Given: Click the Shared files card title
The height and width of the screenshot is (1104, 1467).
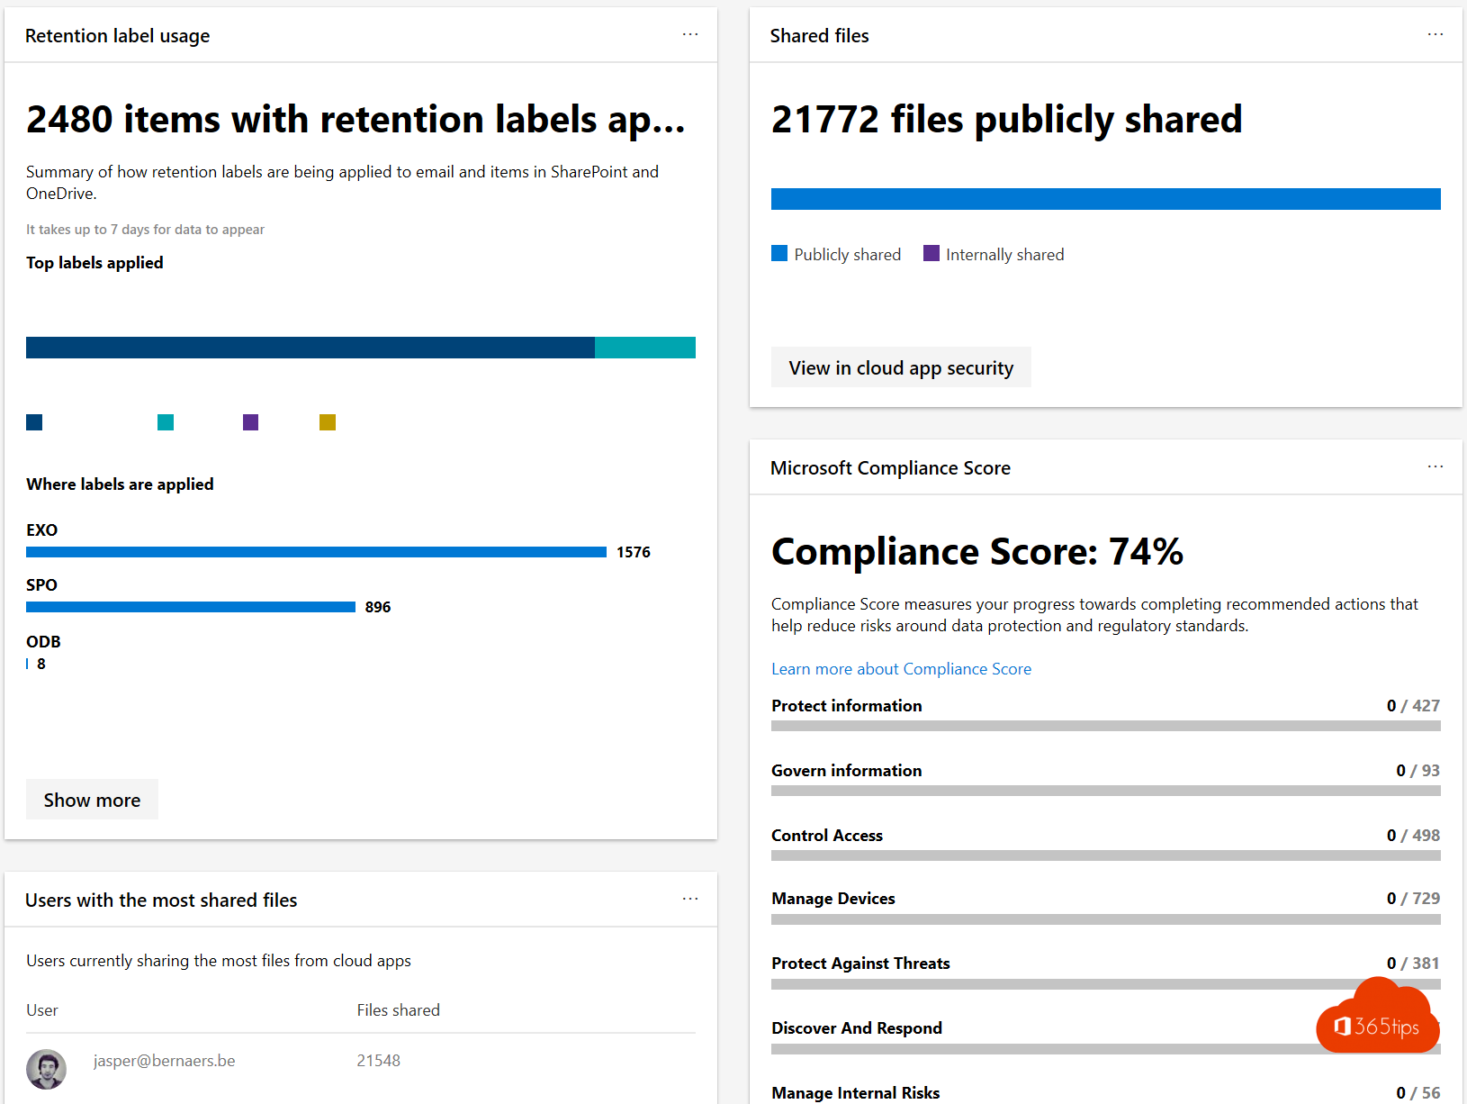Looking at the screenshot, I should (x=819, y=36).
